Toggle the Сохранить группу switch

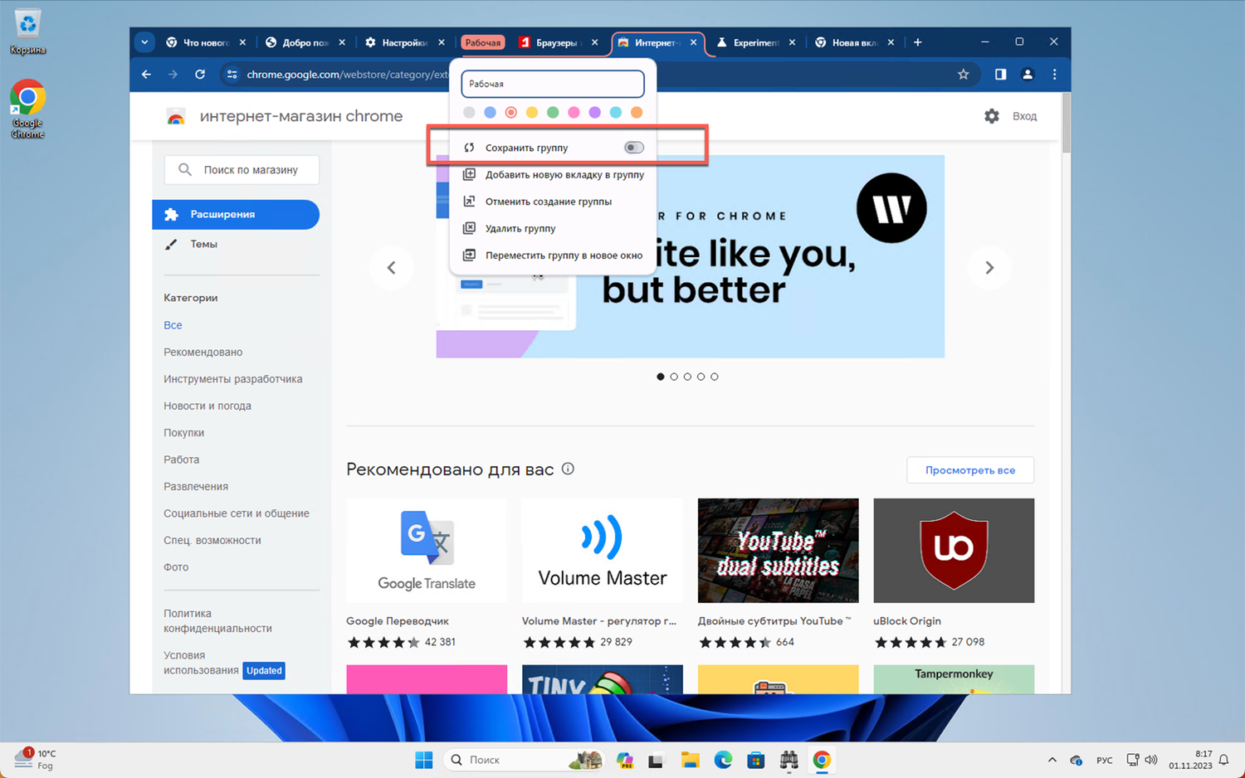click(634, 148)
